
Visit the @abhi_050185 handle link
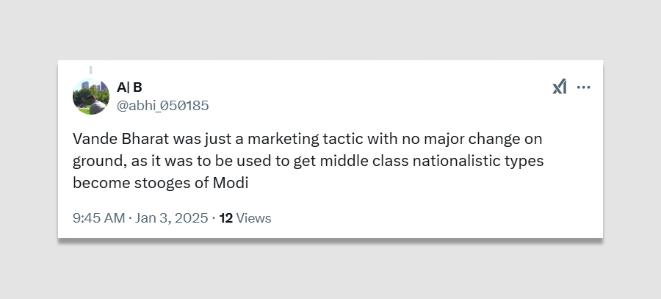pyautogui.click(x=162, y=106)
